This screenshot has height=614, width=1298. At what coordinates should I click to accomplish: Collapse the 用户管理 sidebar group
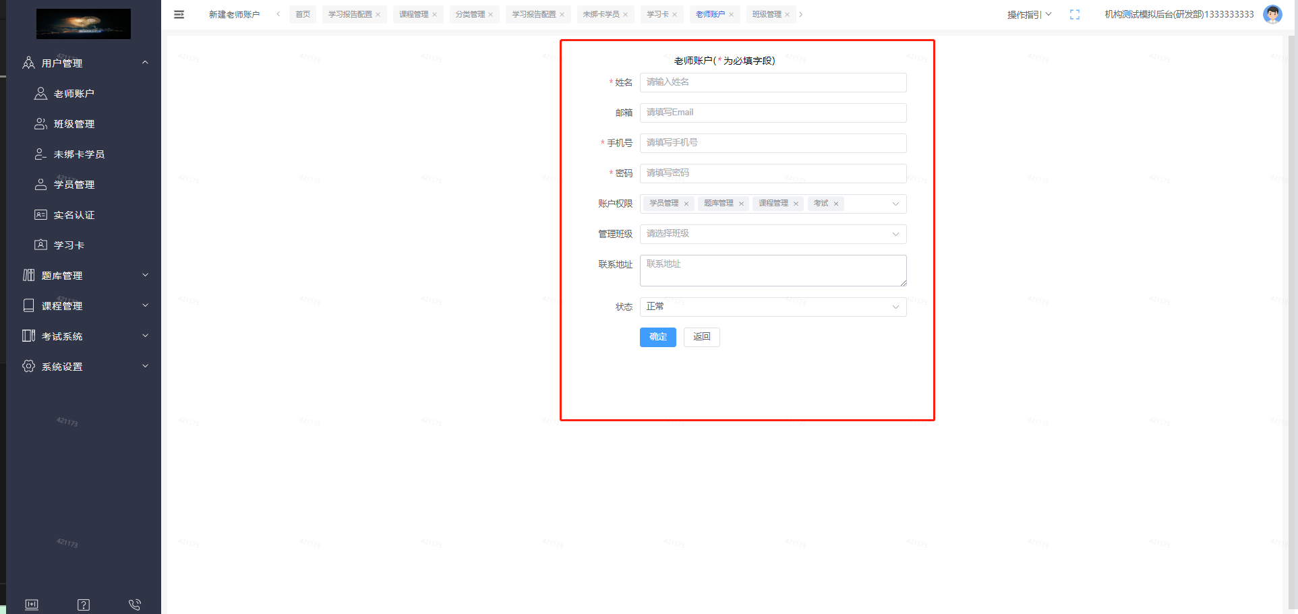pyautogui.click(x=84, y=63)
